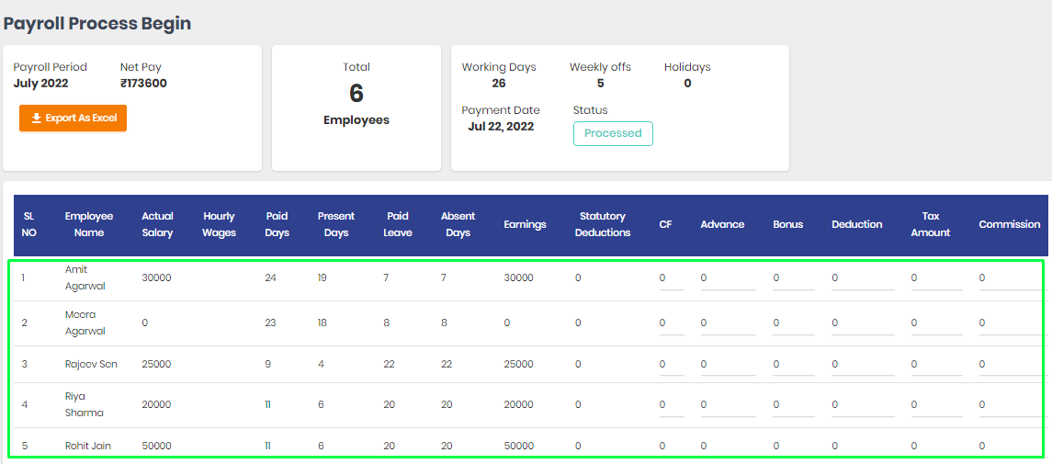Click the Hourly Wages column header
Image resolution: width=1052 pixels, height=464 pixels.
pyautogui.click(x=220, y=224)
